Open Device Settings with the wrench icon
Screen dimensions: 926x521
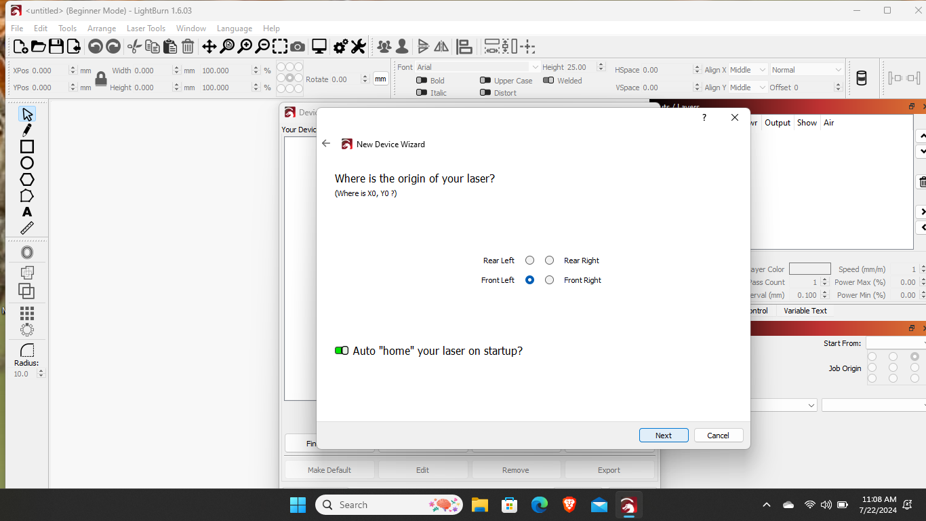[x=358, y=46]
